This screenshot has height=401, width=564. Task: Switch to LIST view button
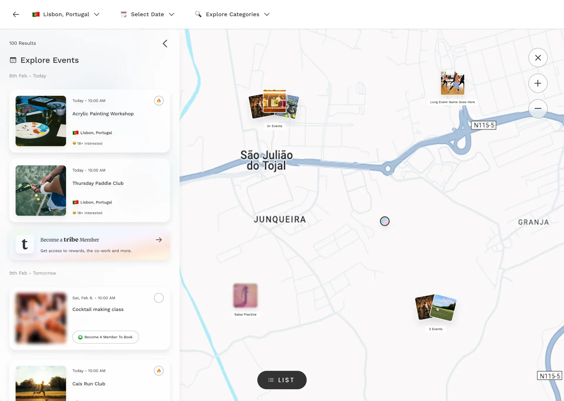click(x=282, y=380)
